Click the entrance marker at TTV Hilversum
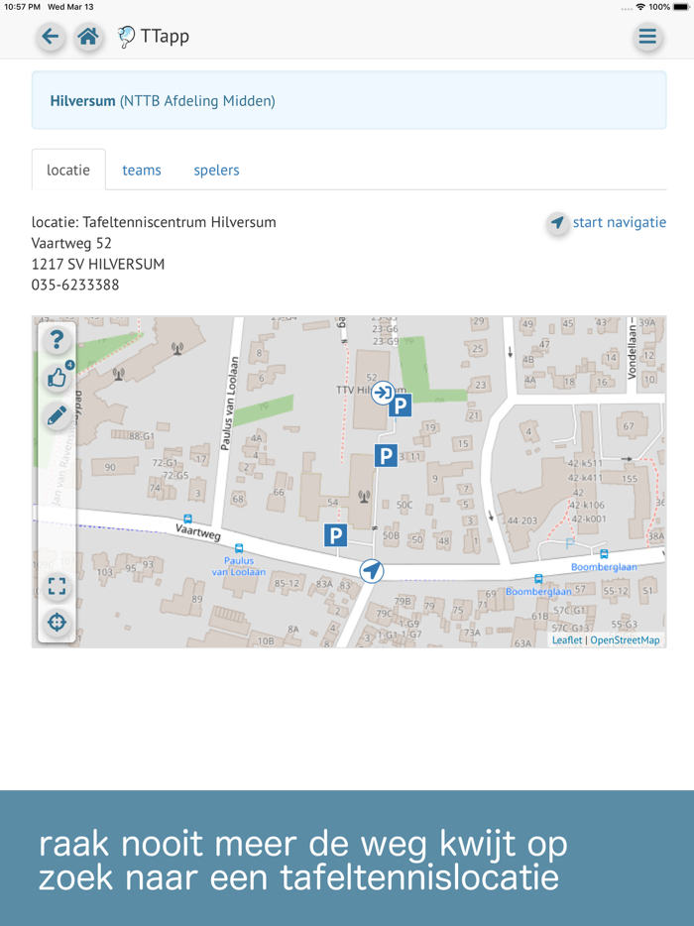The width and height of the screenshot is (694, 926). (383, 393)
